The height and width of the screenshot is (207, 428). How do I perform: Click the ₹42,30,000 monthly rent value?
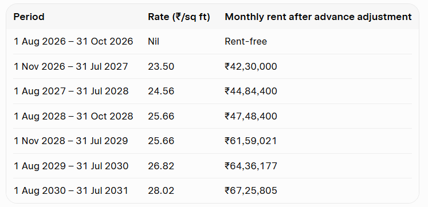click(x=251, y=66)
